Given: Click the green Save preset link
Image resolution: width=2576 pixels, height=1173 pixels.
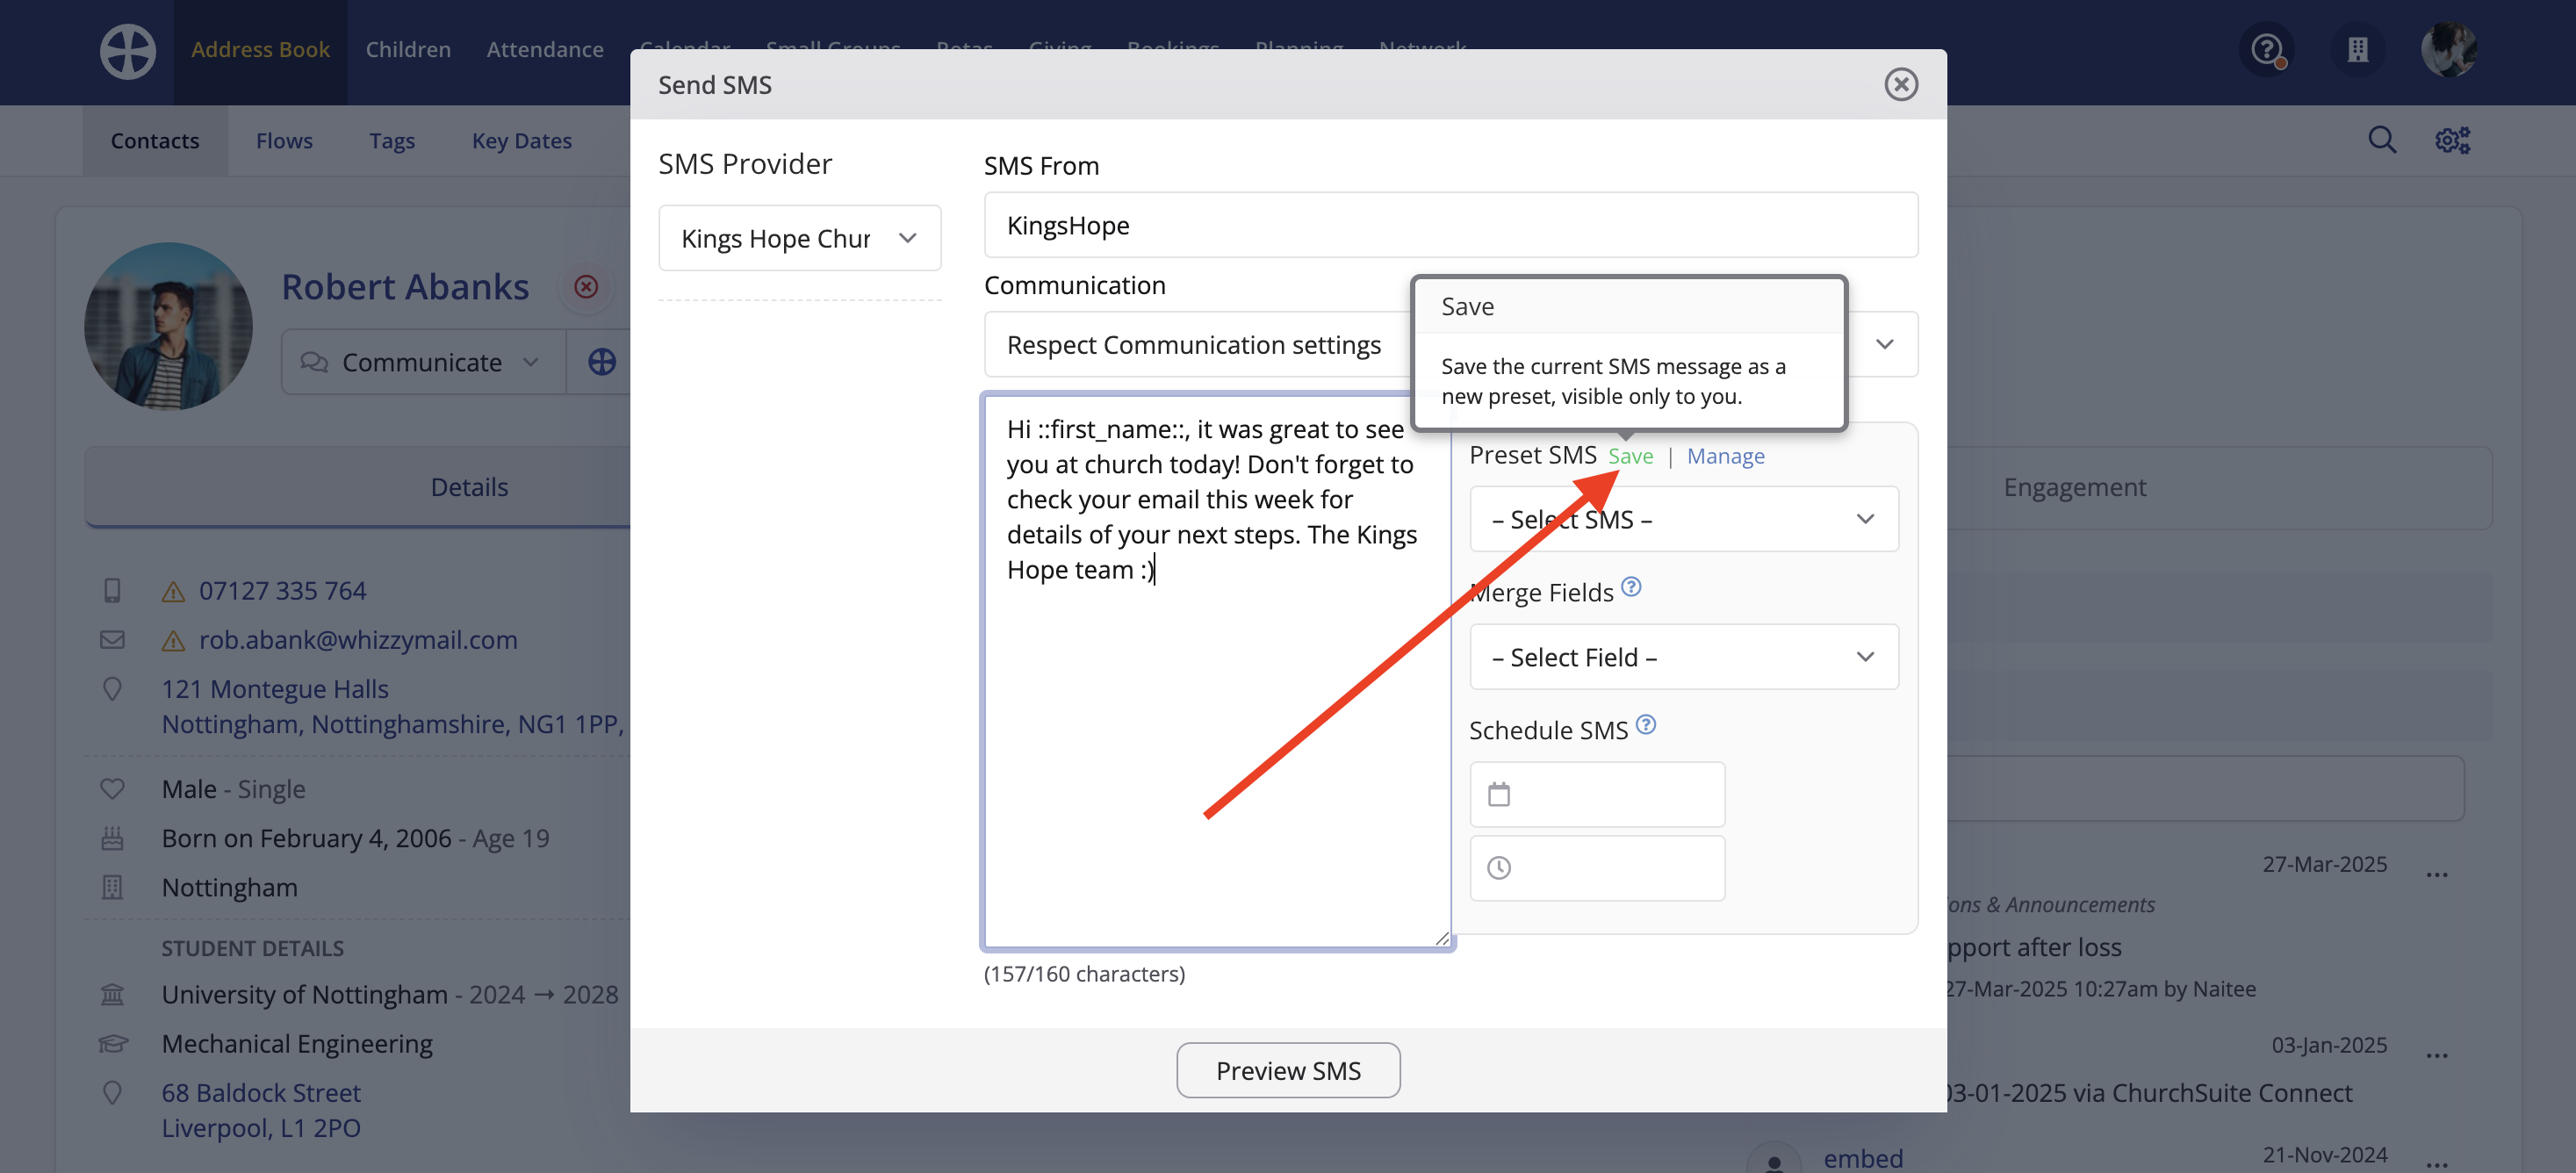Looking at the screenshot, I should tap(1630, 456).
